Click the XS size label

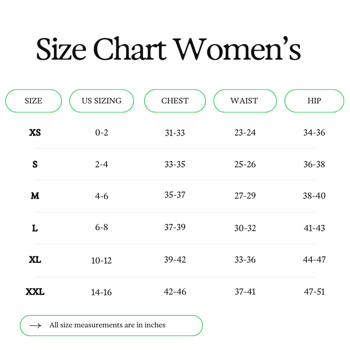[x=35, y=132]
